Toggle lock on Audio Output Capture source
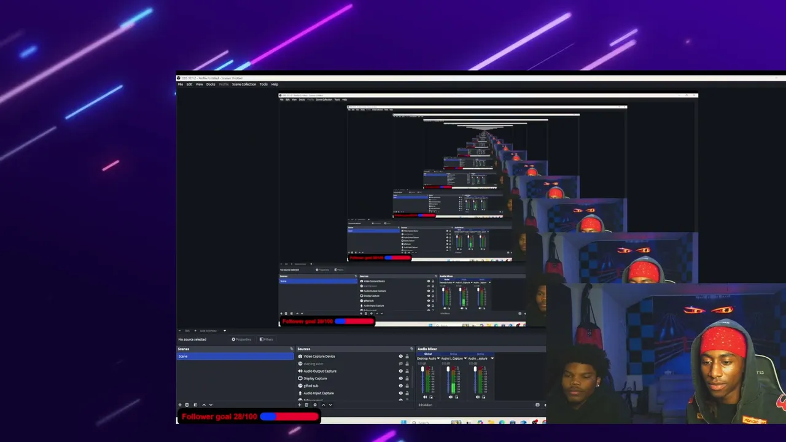This screenshot has height=442, width=786. (407, 371)
